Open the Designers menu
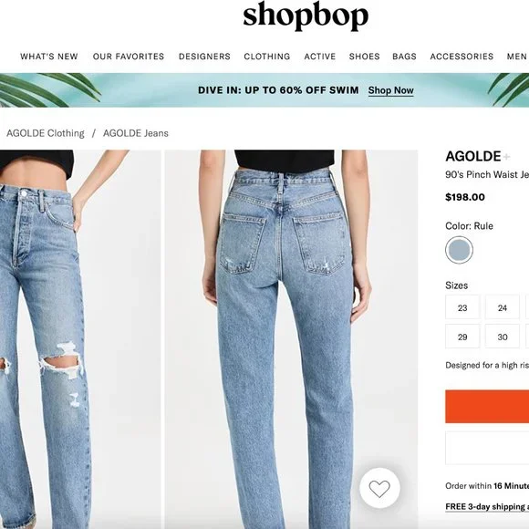Viewport: 529px width, 529px height. (204, 57)
